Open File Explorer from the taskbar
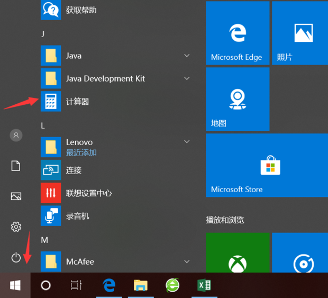Viewport: 328px width, 298px height. tap(141, 285)
